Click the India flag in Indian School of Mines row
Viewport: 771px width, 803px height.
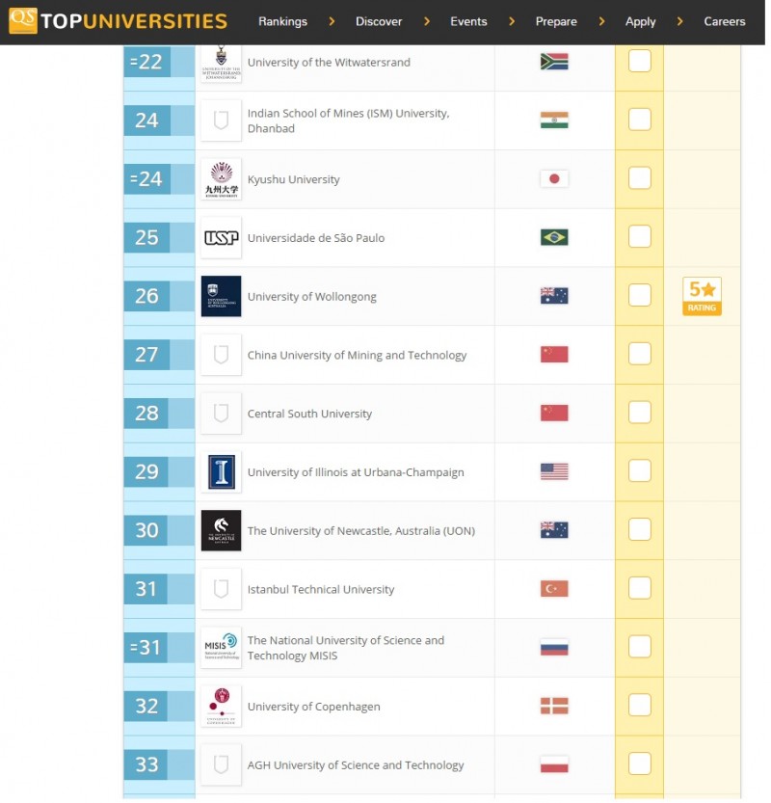554,120
